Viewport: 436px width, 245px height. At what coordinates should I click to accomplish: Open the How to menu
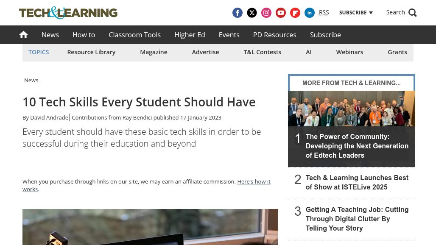coord(84,35)
